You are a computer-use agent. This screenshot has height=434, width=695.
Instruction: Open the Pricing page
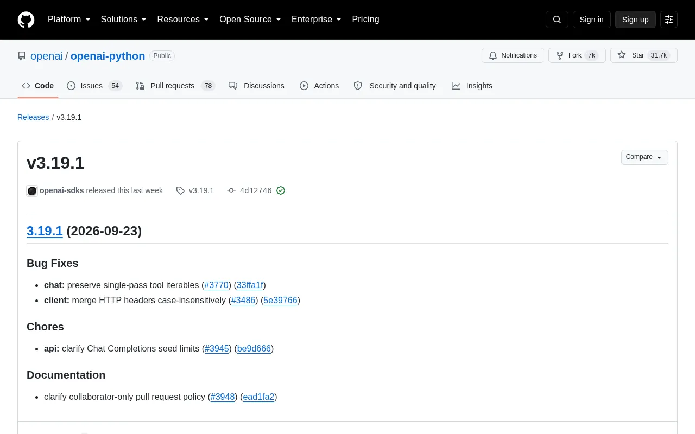pyautogui.click(x=365, y=20)
